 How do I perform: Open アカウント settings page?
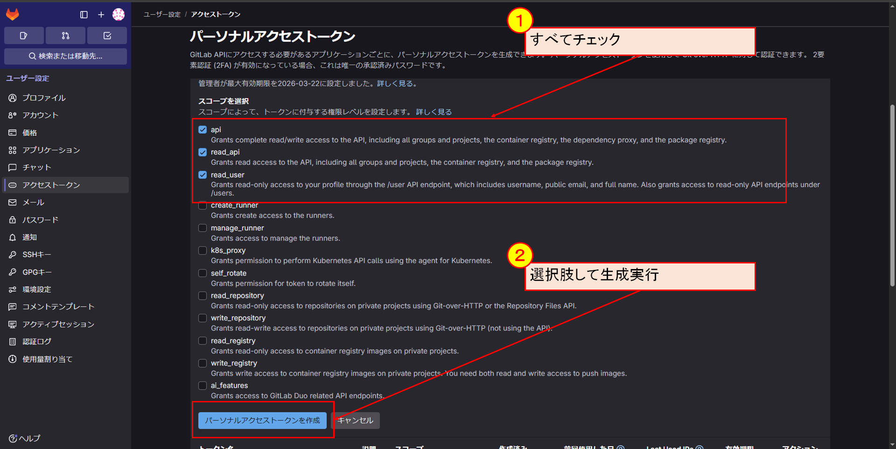tap(66, 115)
